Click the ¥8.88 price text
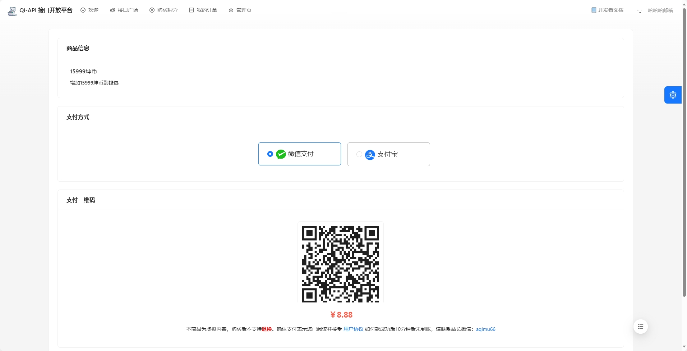The image size is (687, 351). [341, 315]
